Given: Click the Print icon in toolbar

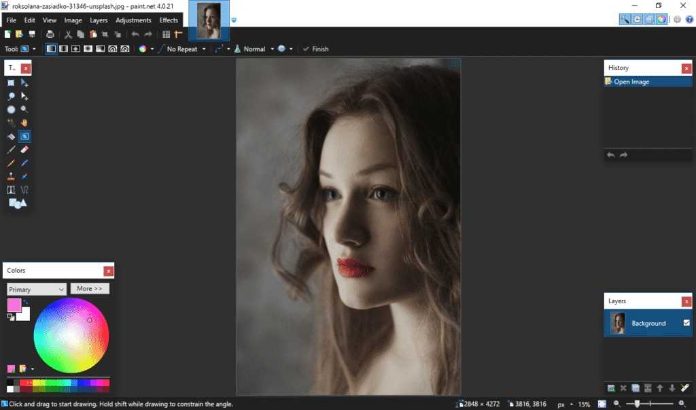Looking at the screenshot, I should tap(50, 34).
